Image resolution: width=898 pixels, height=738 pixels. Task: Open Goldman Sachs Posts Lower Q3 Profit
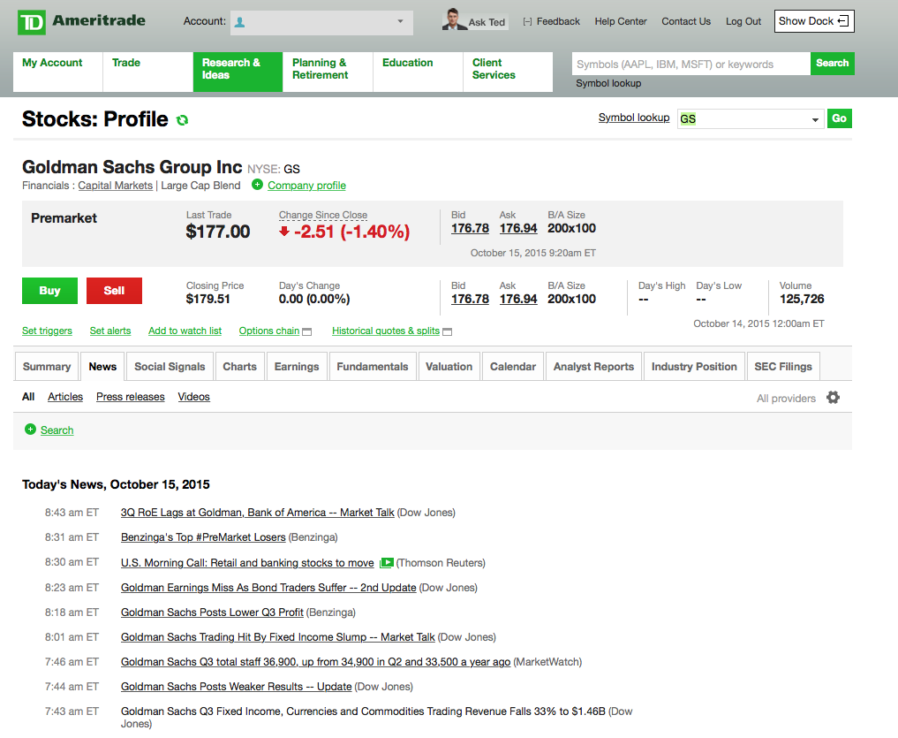click(212, 612)
